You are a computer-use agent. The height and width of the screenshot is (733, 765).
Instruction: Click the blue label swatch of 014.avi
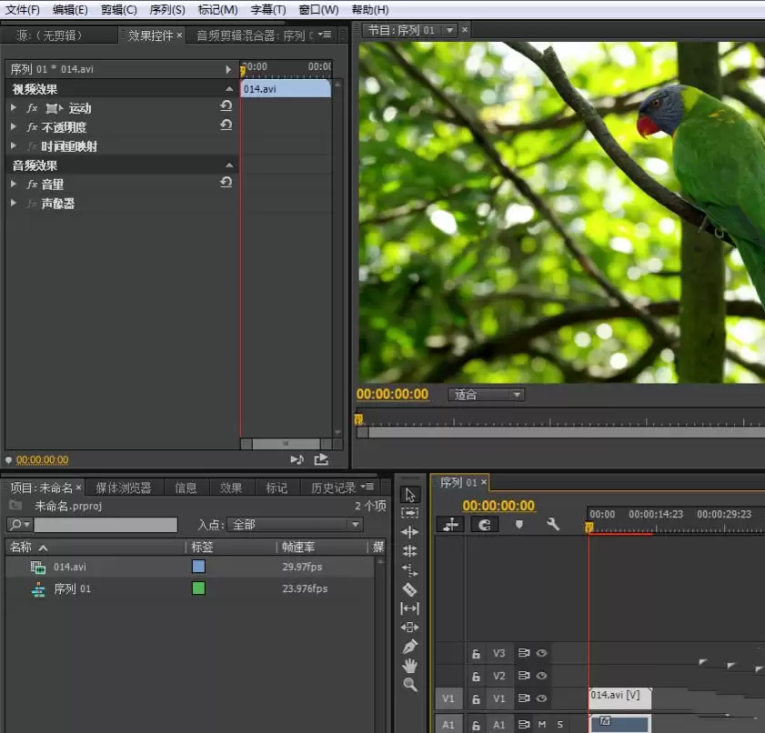tap(198, 567)
